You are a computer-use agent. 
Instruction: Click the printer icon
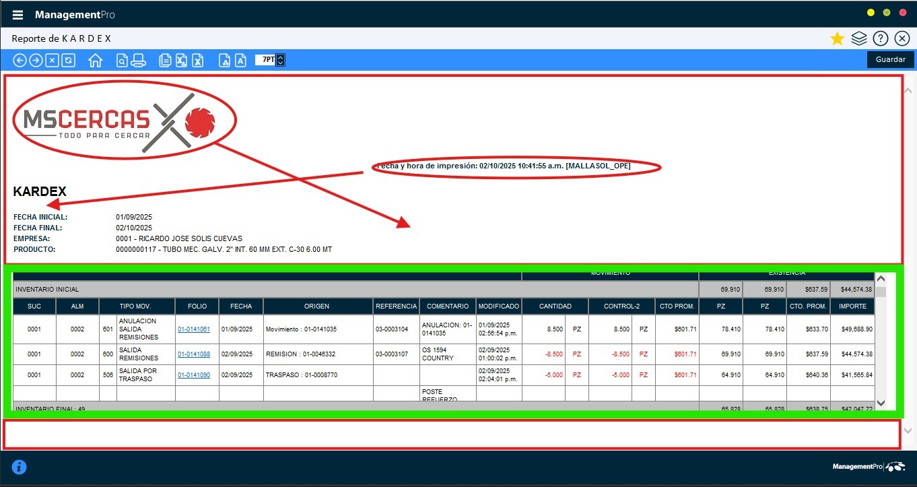coord(138,61)
